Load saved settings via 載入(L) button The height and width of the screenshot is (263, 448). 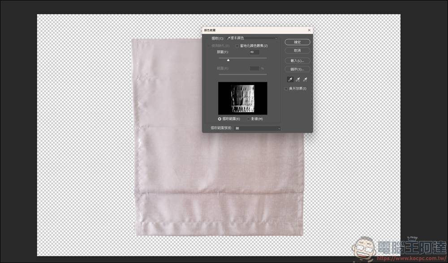(x=297, y=60)
